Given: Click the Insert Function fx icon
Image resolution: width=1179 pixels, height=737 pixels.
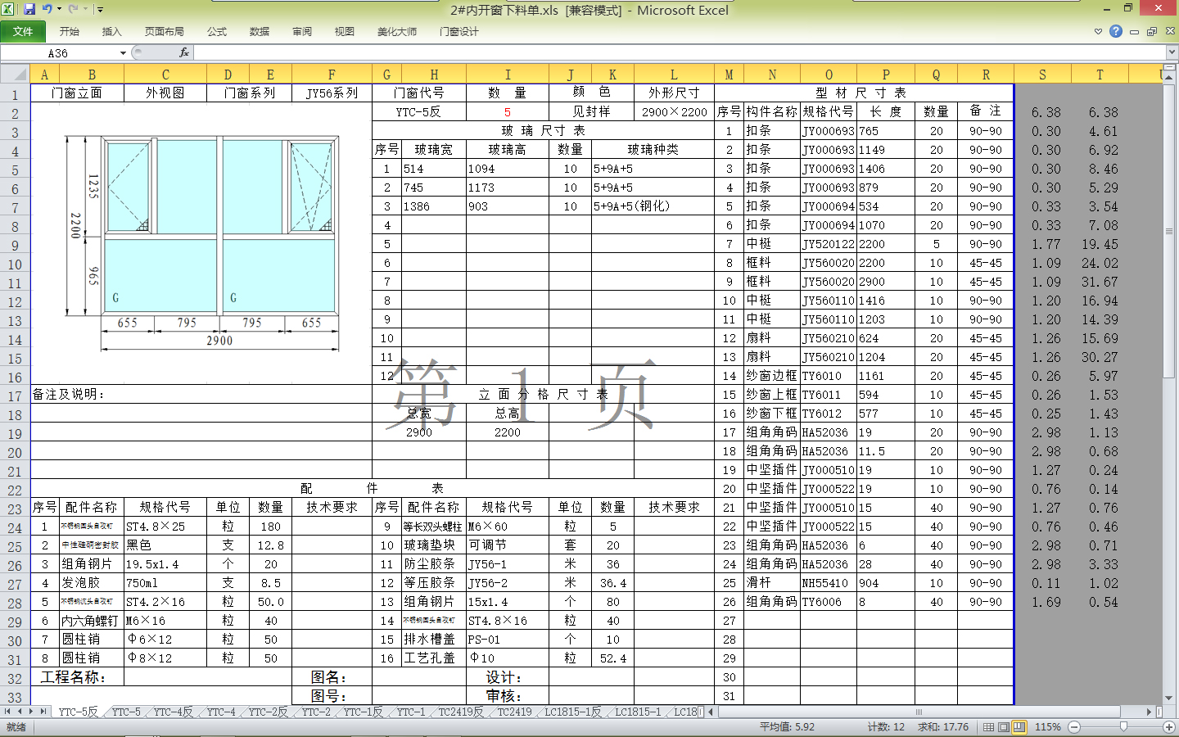Looking at the screenshot, I should (x=184, y=52).
